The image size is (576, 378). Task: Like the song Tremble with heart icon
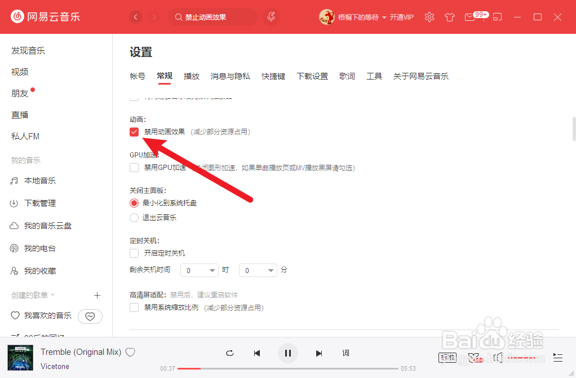tap(130, 352)
